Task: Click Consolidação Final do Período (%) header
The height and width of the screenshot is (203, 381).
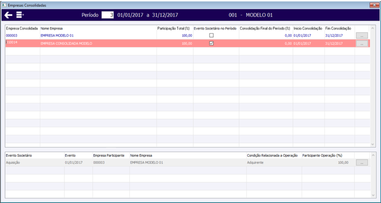Action: coord(265,29)
